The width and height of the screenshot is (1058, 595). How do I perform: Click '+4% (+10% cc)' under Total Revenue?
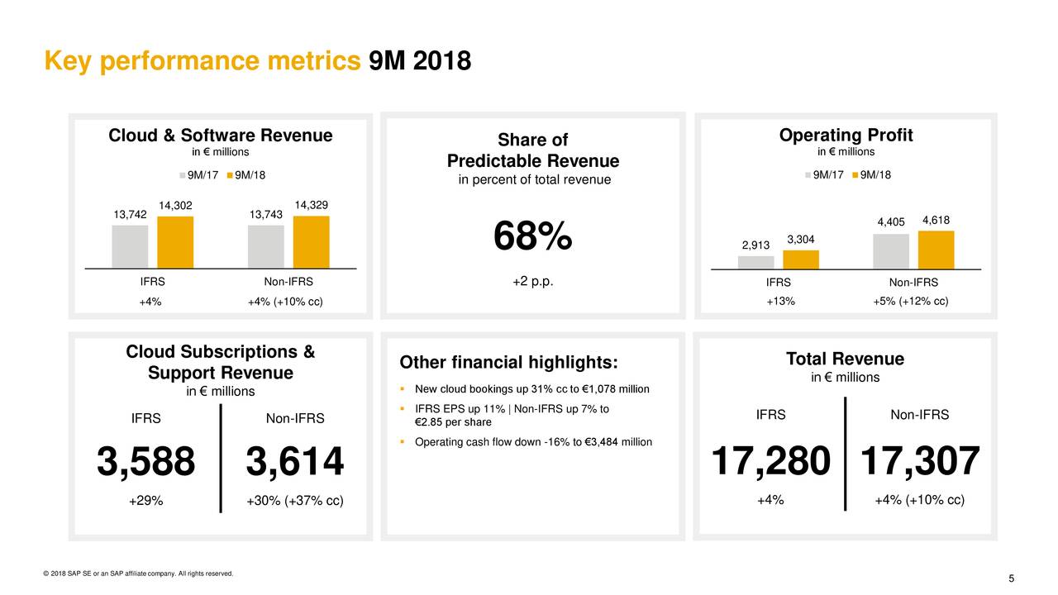click(920, 500)
